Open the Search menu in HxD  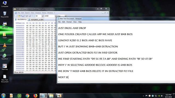click(27, 13)
